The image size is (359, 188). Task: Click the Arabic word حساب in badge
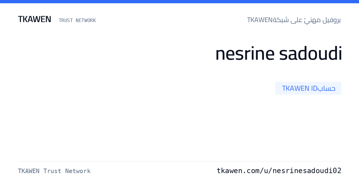click(x=326, y=88)
